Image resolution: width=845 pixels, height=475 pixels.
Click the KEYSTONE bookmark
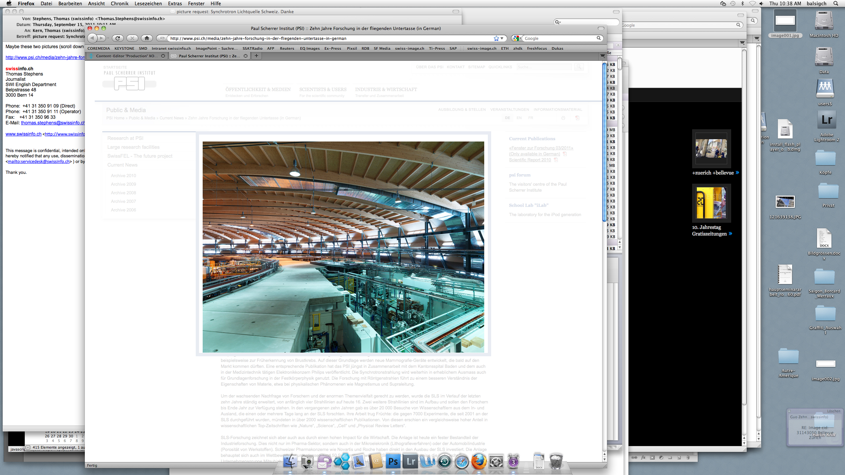124,48
